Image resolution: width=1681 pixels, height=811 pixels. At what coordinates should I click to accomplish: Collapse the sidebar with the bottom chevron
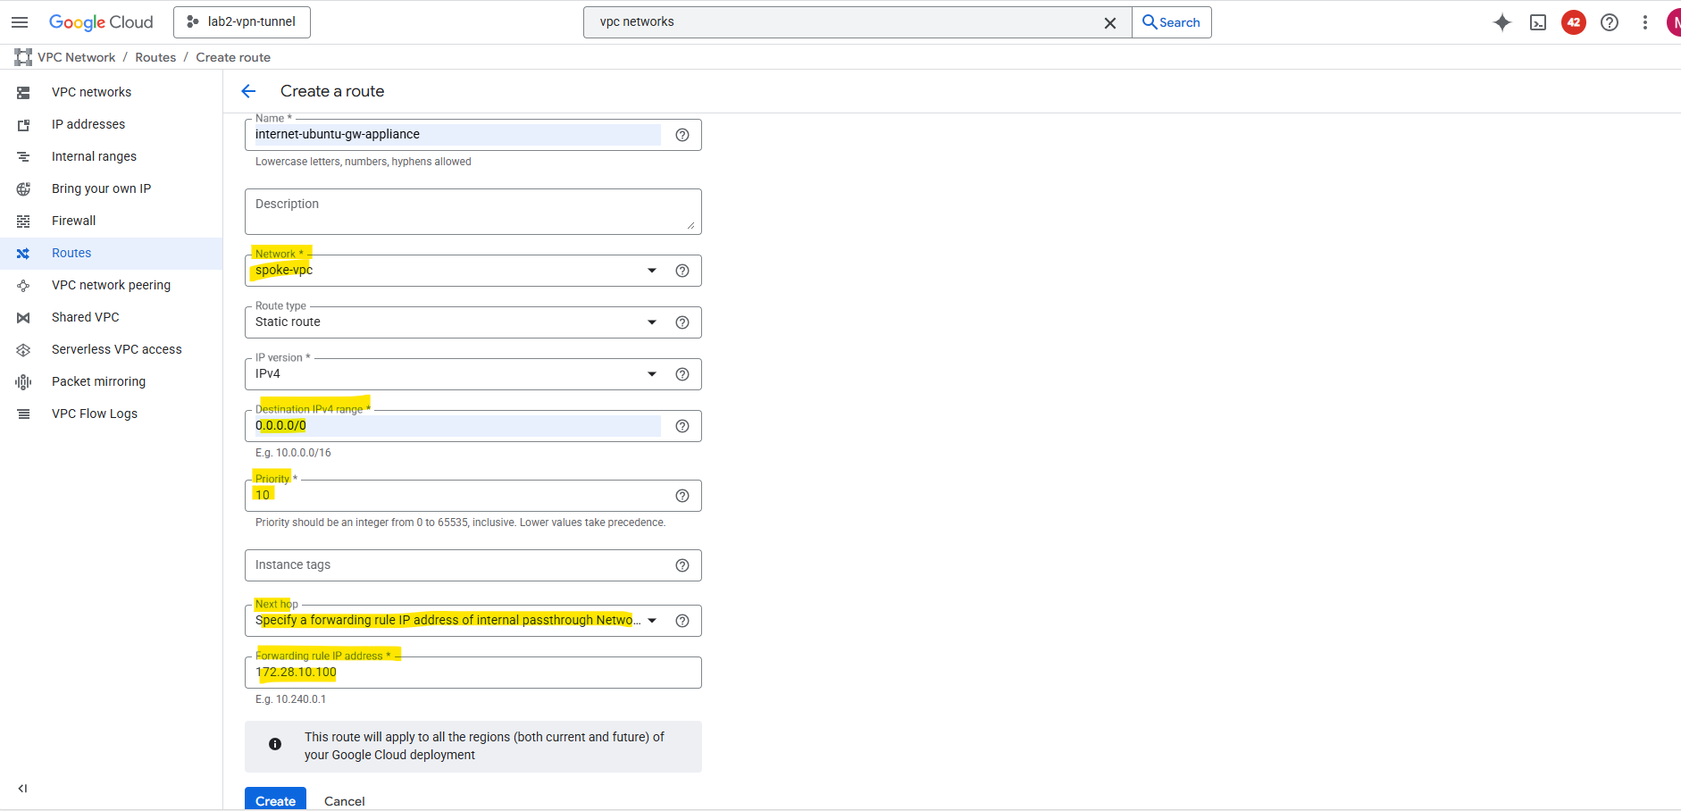22,789
